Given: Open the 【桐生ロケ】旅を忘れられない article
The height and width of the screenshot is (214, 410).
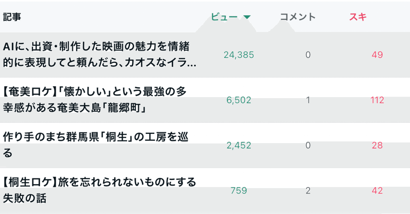Looking at the screenshot, I should pyautogui.click(x=99, y=190).
